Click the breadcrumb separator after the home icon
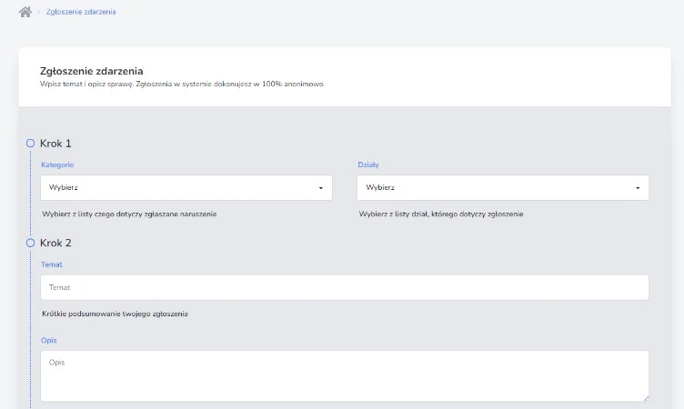Viewport: 684px width, 409px height. (38, 13)
